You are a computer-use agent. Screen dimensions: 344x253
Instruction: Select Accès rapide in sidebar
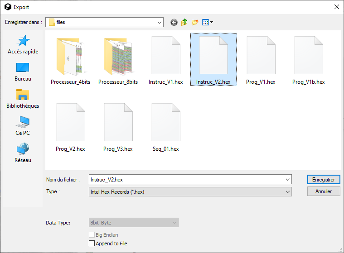tap(23, 45)
